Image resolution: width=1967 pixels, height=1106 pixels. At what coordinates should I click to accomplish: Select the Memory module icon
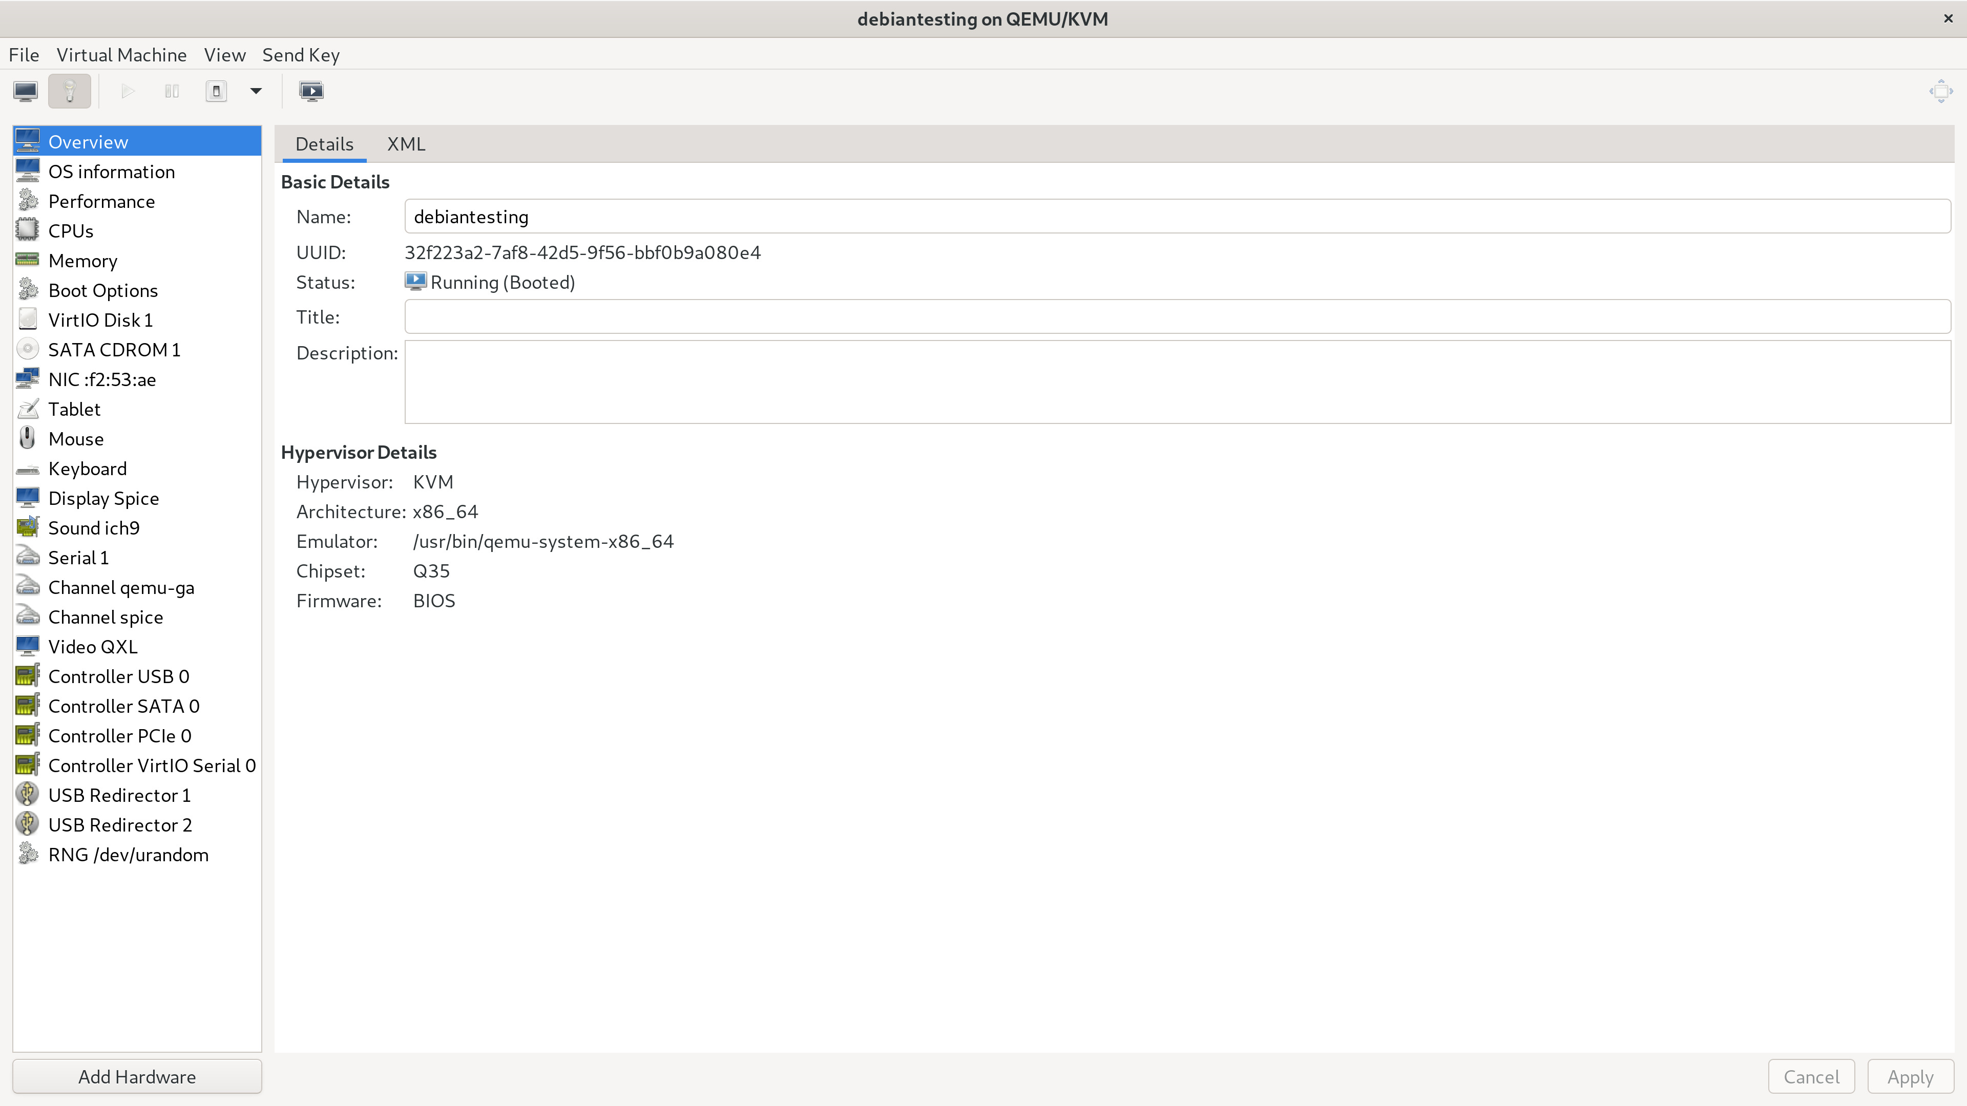pyautogui.click(x=28, y=260)
